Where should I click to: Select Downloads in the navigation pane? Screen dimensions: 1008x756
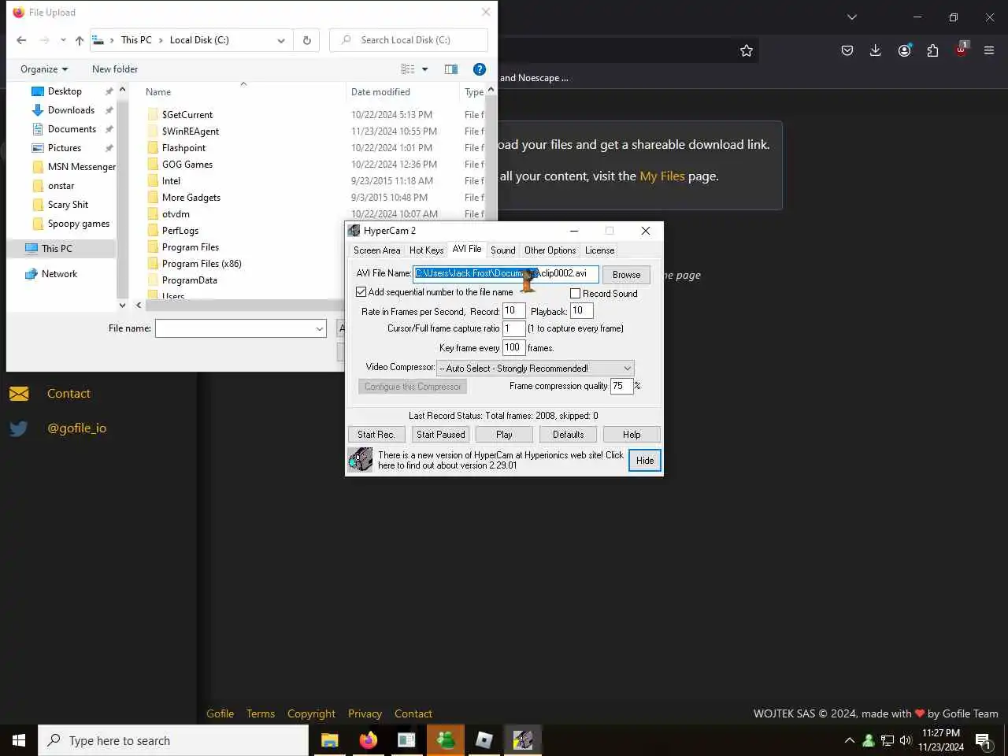[71, 110]
